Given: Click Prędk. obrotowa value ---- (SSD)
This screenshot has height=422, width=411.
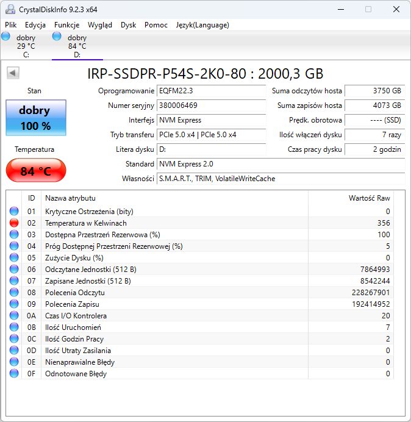Looking at the screenshot, I should (x=374, y=120).
